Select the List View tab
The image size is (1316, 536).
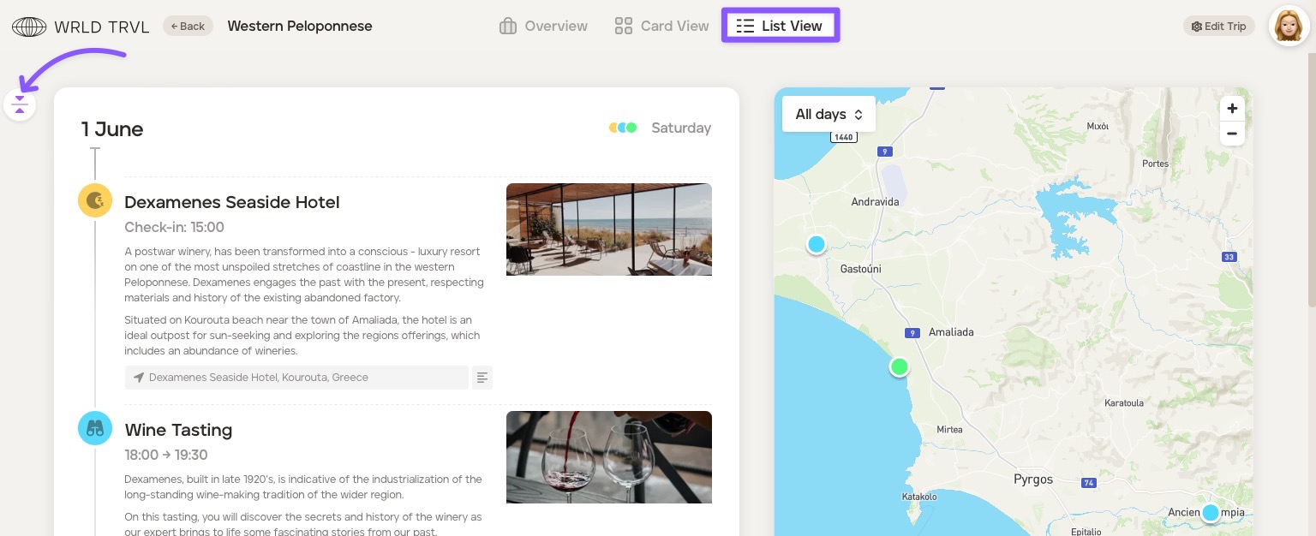click(781, 26)
